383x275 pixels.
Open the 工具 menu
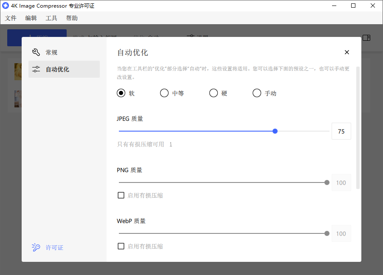pyautogui.click(x=51, y=18)
